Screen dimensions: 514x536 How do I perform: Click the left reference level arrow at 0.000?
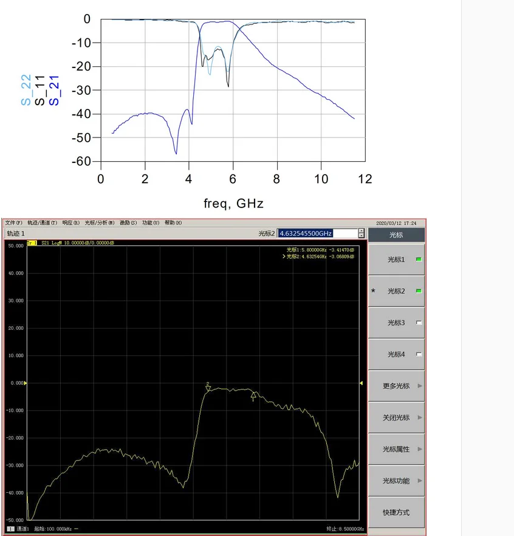click(x=26, y=383)
